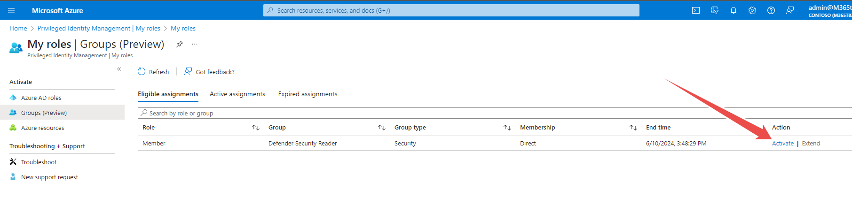Open the admin account menu
This screenshot has height=198, width=852.
pos(830,10)
